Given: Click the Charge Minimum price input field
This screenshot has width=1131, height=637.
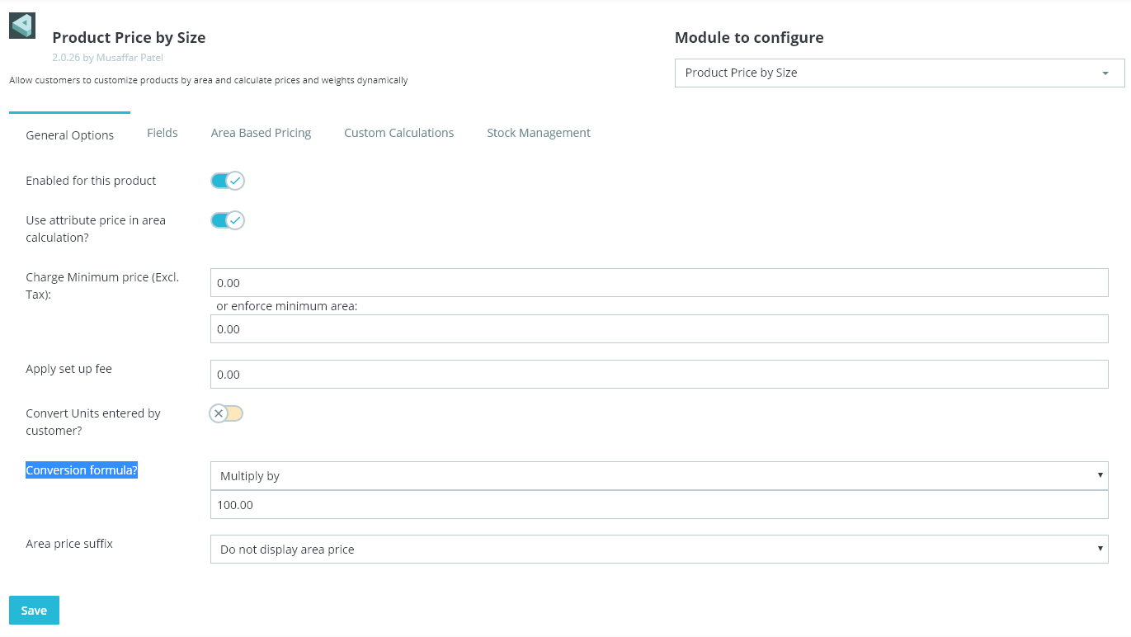Looking at the screenshot, I should 659,282.
